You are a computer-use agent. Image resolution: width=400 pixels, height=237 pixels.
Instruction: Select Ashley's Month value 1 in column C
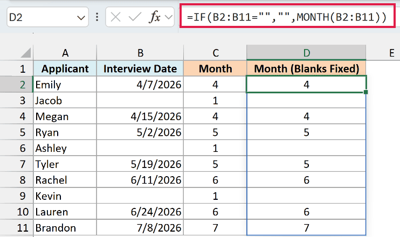click(x=215, y=148)
